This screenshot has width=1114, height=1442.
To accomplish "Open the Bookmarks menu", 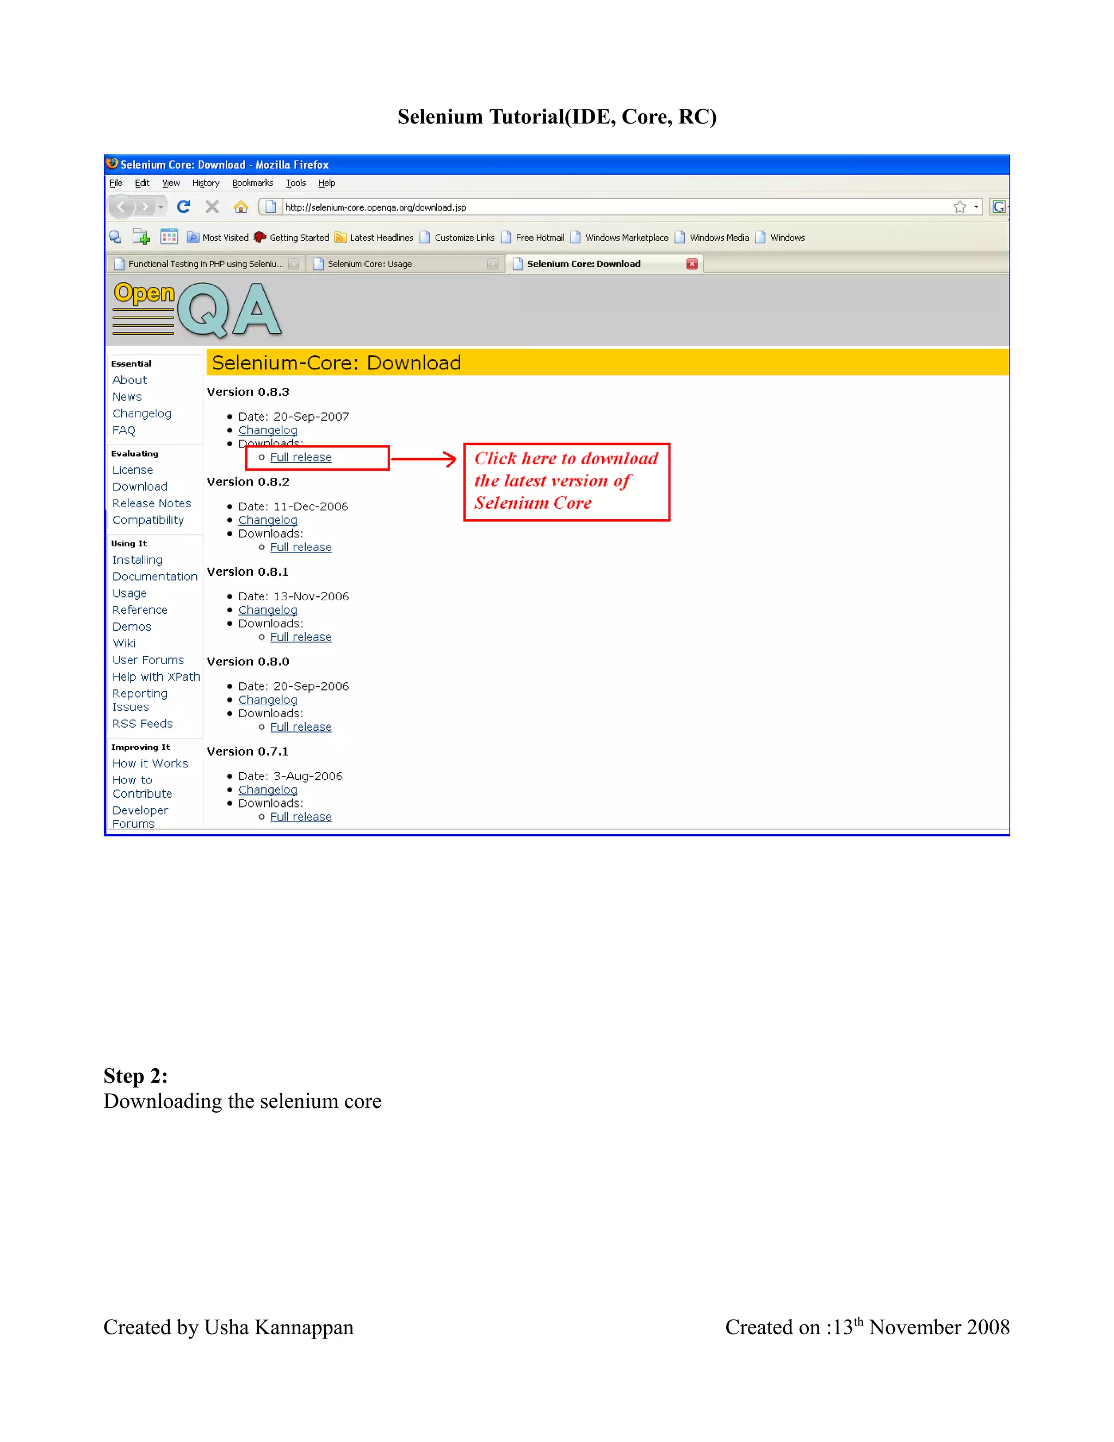I will click(253, 183).
